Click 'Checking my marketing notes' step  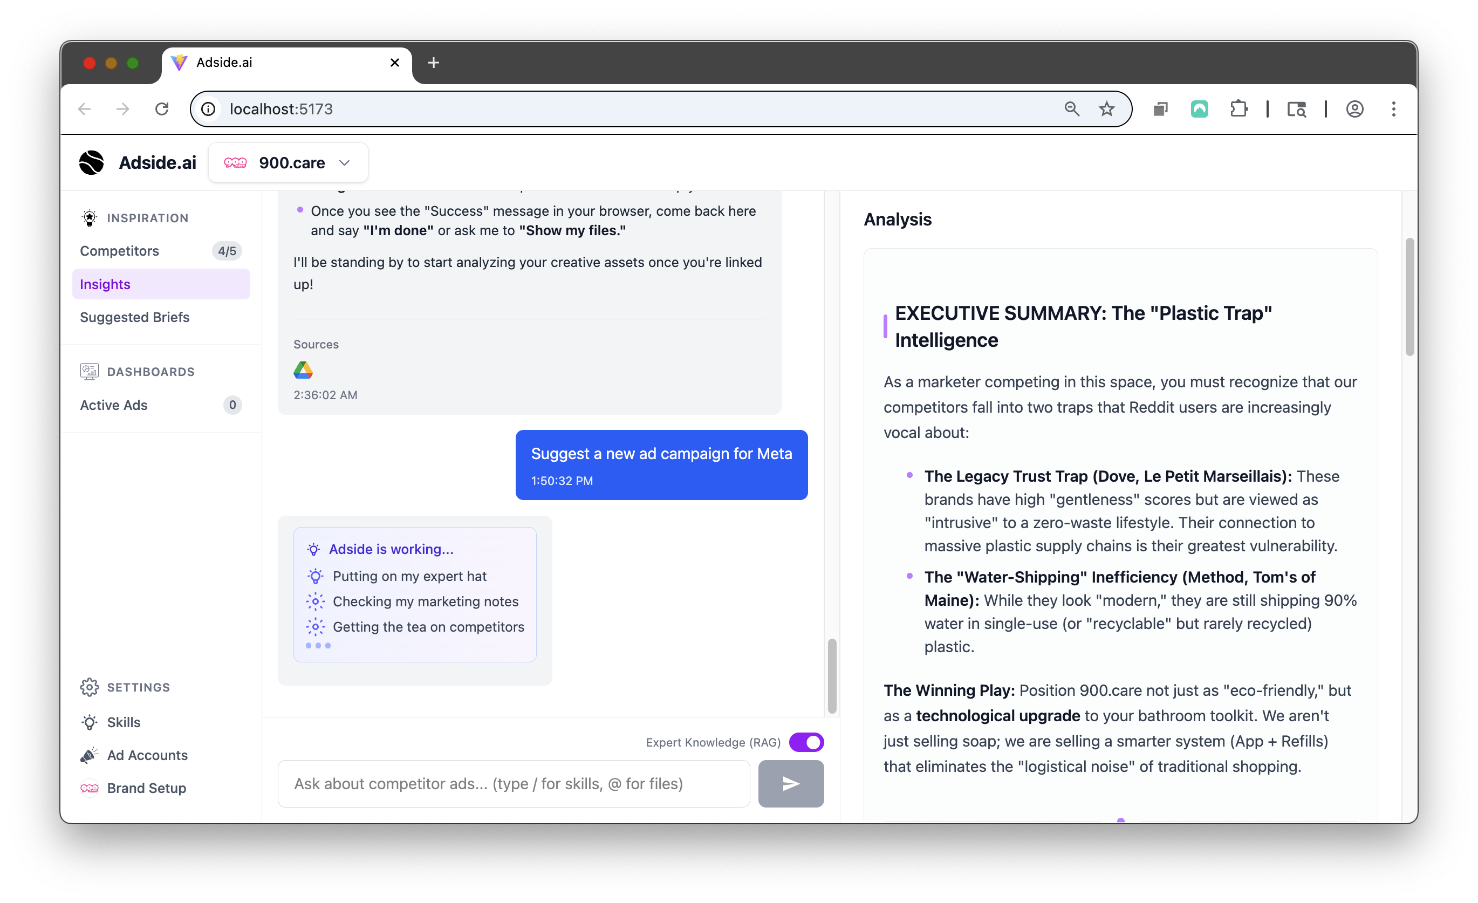pyautogui.click(x=426, y=601)
